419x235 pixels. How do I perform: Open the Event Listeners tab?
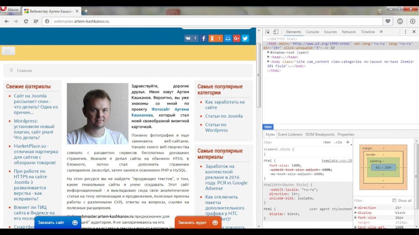click(291, 134)
